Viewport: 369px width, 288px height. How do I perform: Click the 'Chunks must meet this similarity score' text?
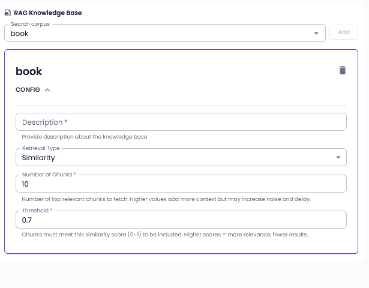(165, 235)
